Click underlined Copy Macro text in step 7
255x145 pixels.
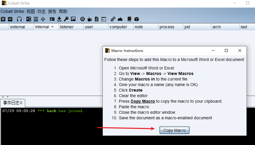(143, 101)
